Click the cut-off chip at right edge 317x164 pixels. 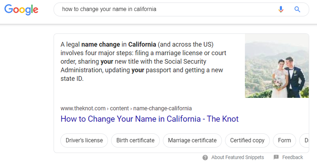(x=306, y=141)
